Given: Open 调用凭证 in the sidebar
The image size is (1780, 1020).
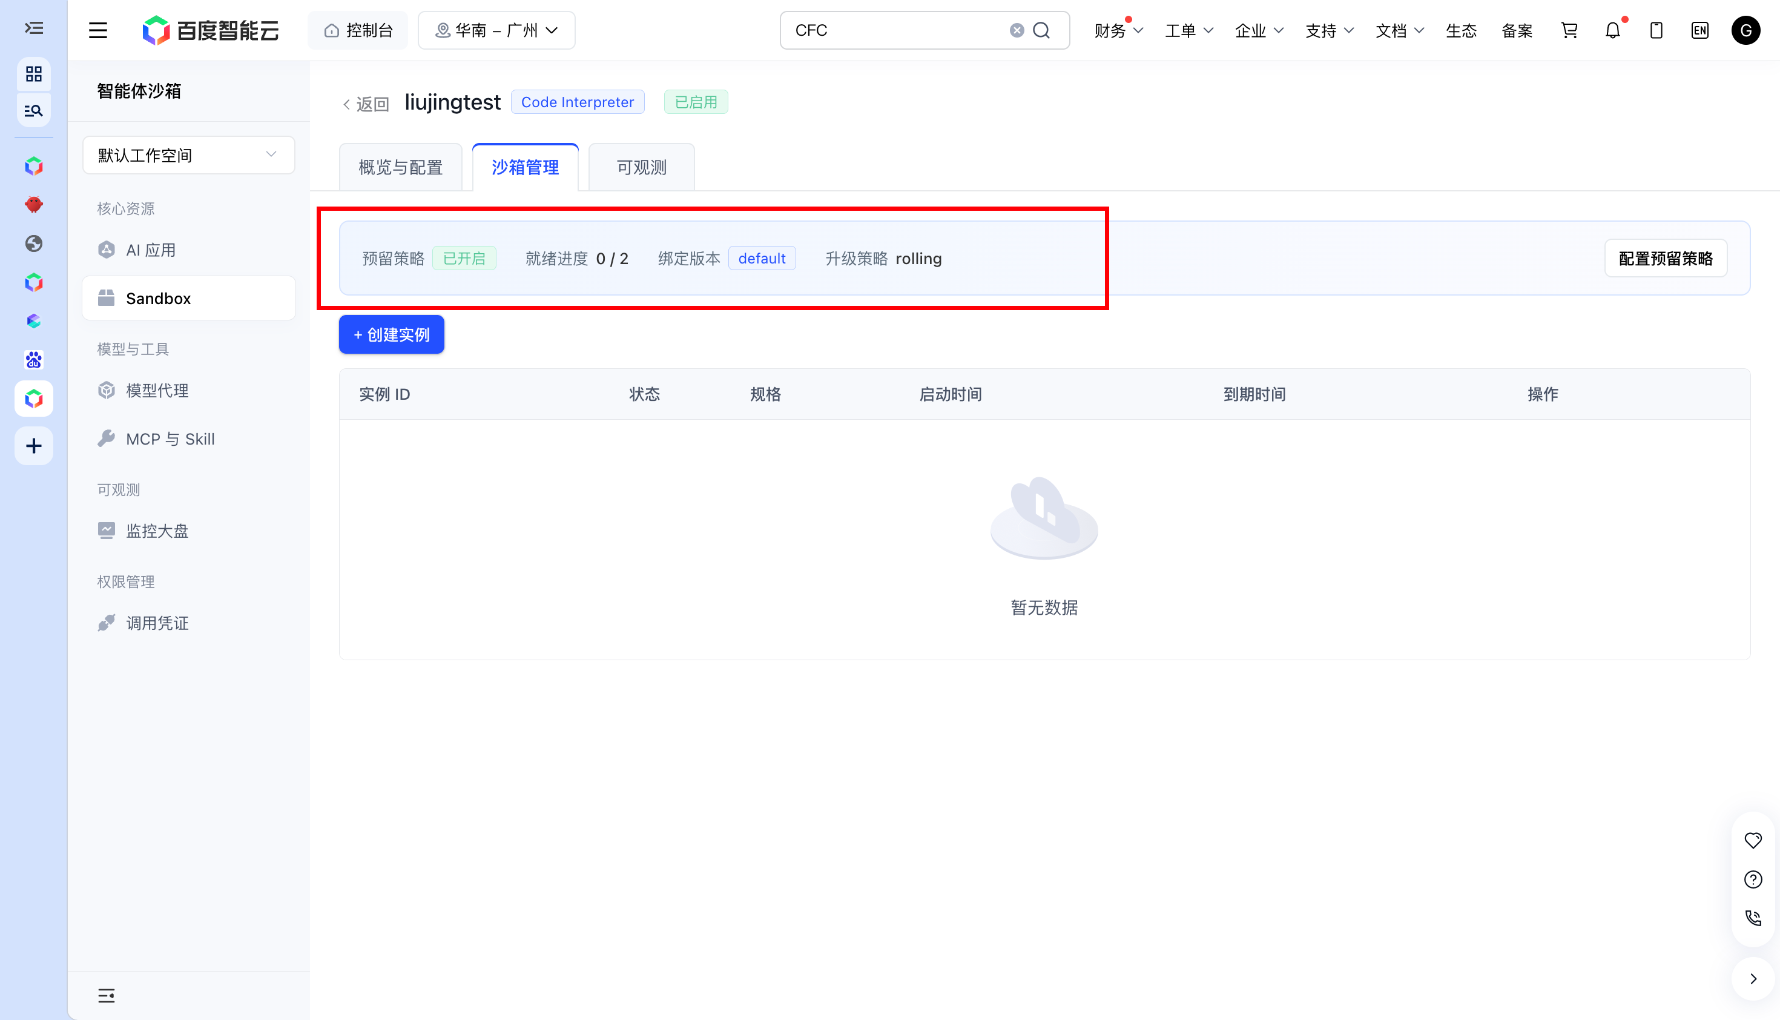Looking at the screenshot, I should click(188, 623).
